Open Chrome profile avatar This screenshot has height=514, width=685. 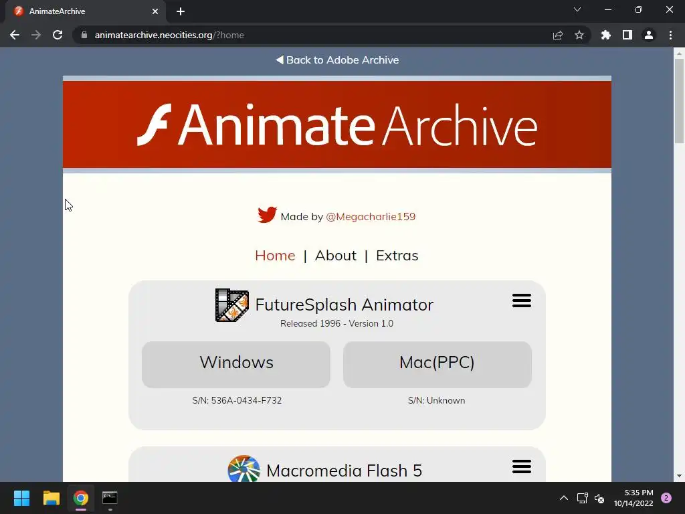coord(649,35)
